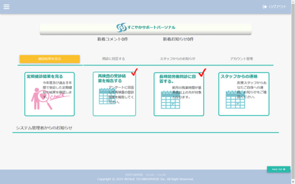The image size is (295, 184).
Task: Select the 健診結果を見る tab
Action: pos(50,59)
